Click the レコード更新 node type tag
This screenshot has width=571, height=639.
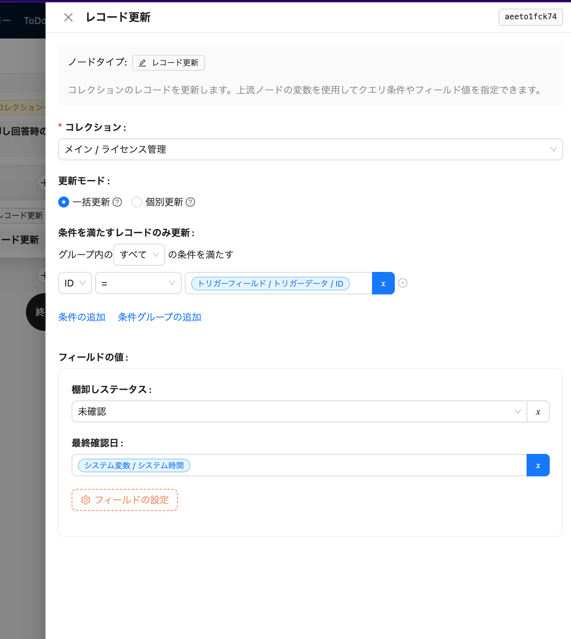168,63
